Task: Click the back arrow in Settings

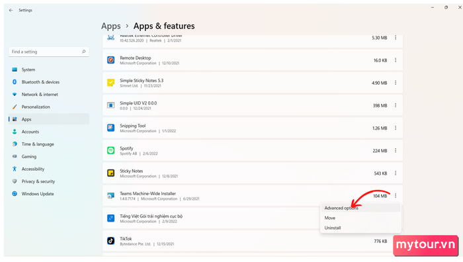Action: tap(11, 11)
